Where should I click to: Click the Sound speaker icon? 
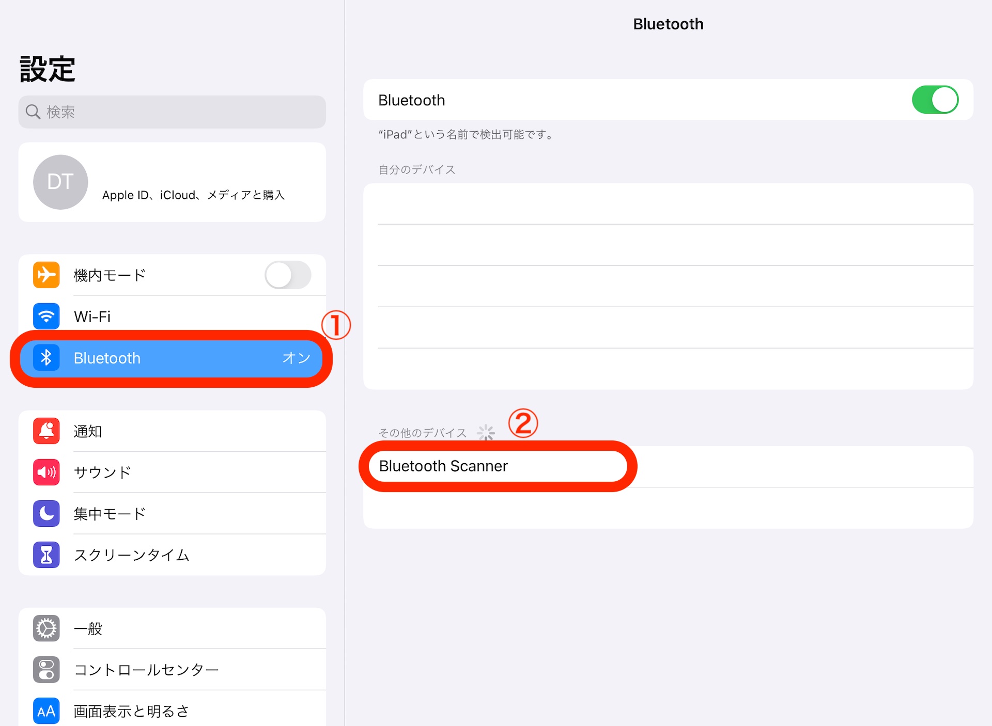pyautogui.click(x=46, y=472)
